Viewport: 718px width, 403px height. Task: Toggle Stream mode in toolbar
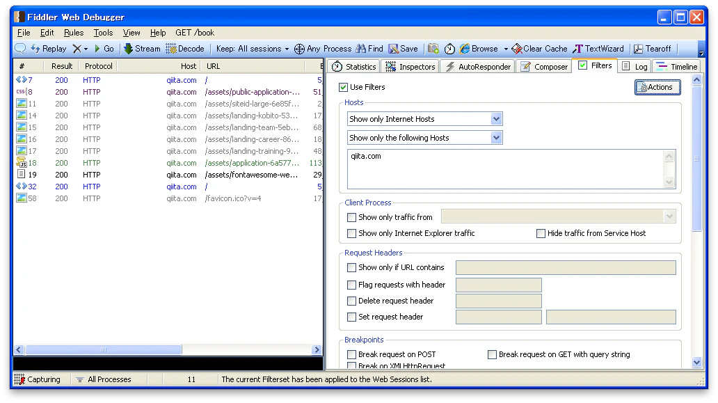142,49
